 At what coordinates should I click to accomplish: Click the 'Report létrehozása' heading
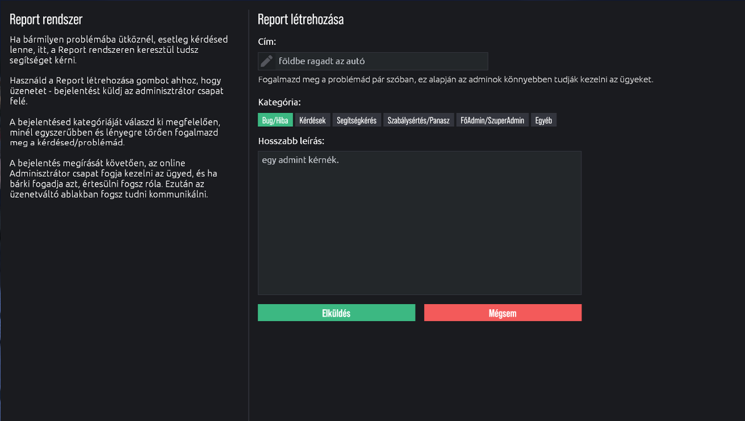click(301, 19)
